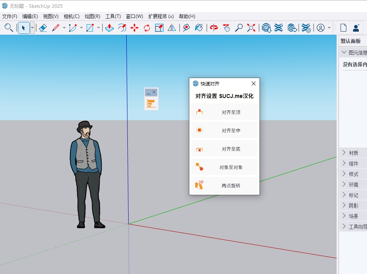Select the Offset tool
The image size is (367, 274).
122,28
